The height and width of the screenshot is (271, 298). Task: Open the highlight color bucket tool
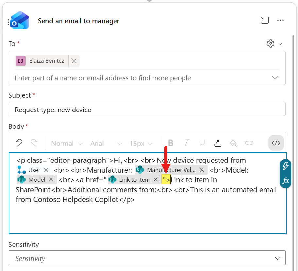tap(234, 143)
